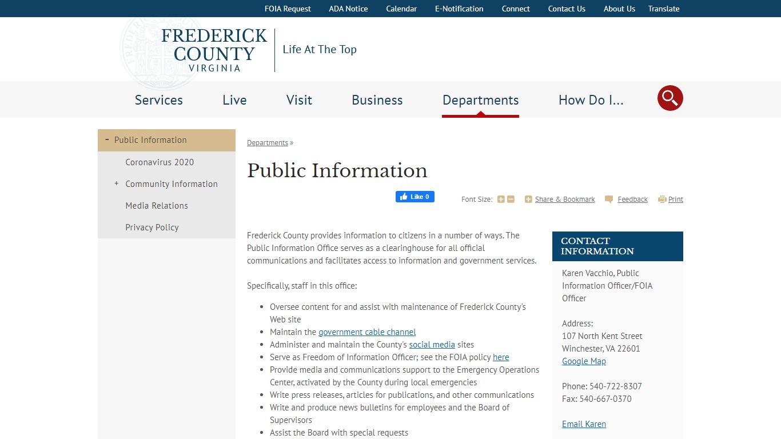Click the 'Public Information' page heading
This screenshot has height=439, width=781.
(x=337, y=171)
